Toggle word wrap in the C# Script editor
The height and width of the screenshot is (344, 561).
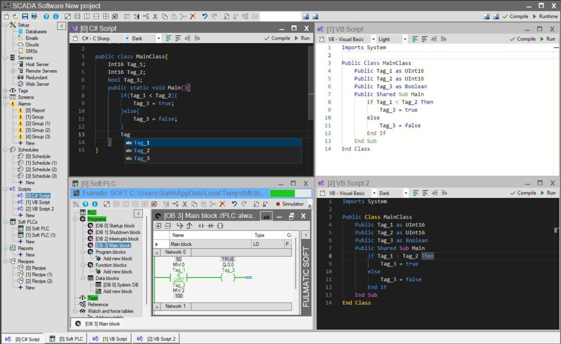coord(169,38)
